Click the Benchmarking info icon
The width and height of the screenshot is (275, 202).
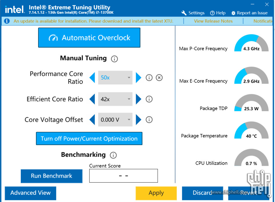(113, 155)
